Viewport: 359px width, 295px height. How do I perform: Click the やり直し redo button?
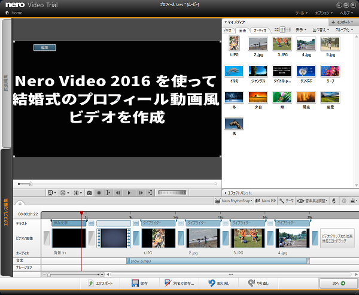(x=258, y=283)
